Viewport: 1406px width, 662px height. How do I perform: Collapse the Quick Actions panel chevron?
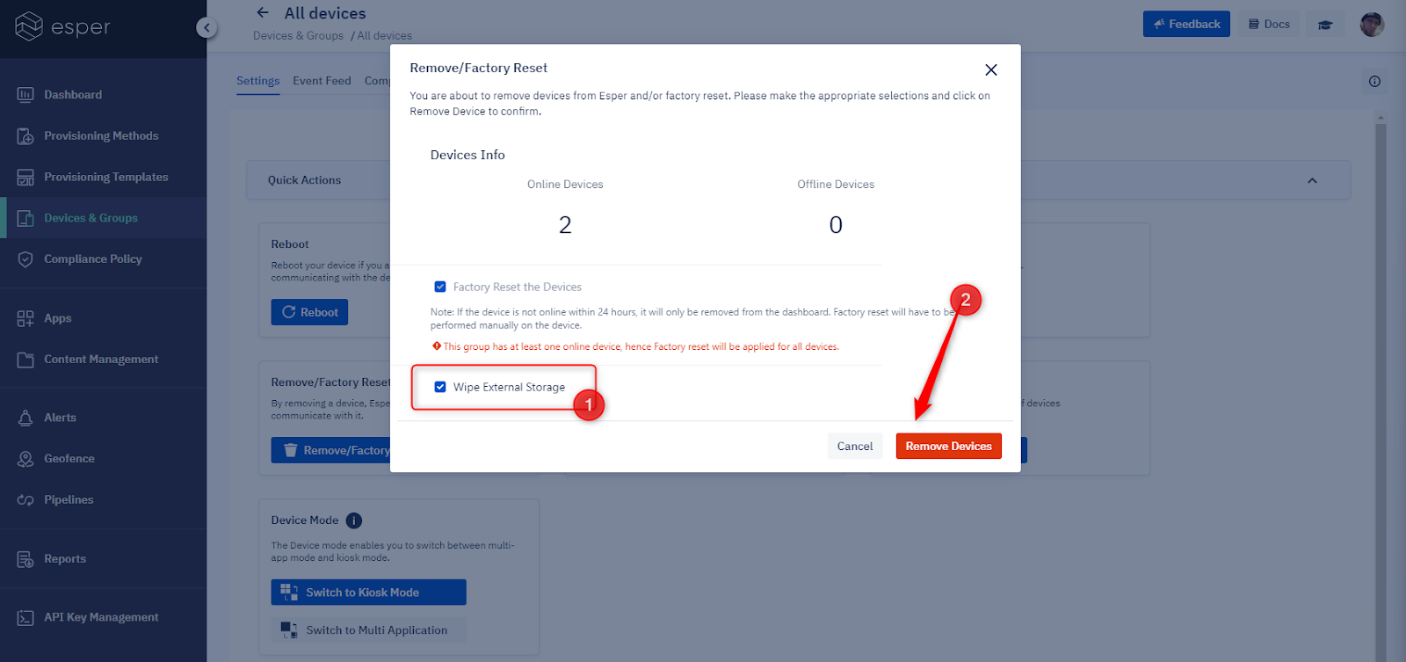[x=1312, y=180]
